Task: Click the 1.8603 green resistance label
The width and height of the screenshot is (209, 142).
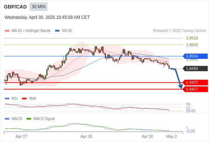Action: 192,45
